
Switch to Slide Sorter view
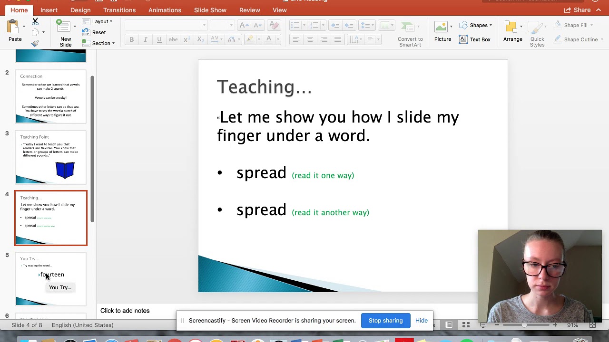(466, 325)
